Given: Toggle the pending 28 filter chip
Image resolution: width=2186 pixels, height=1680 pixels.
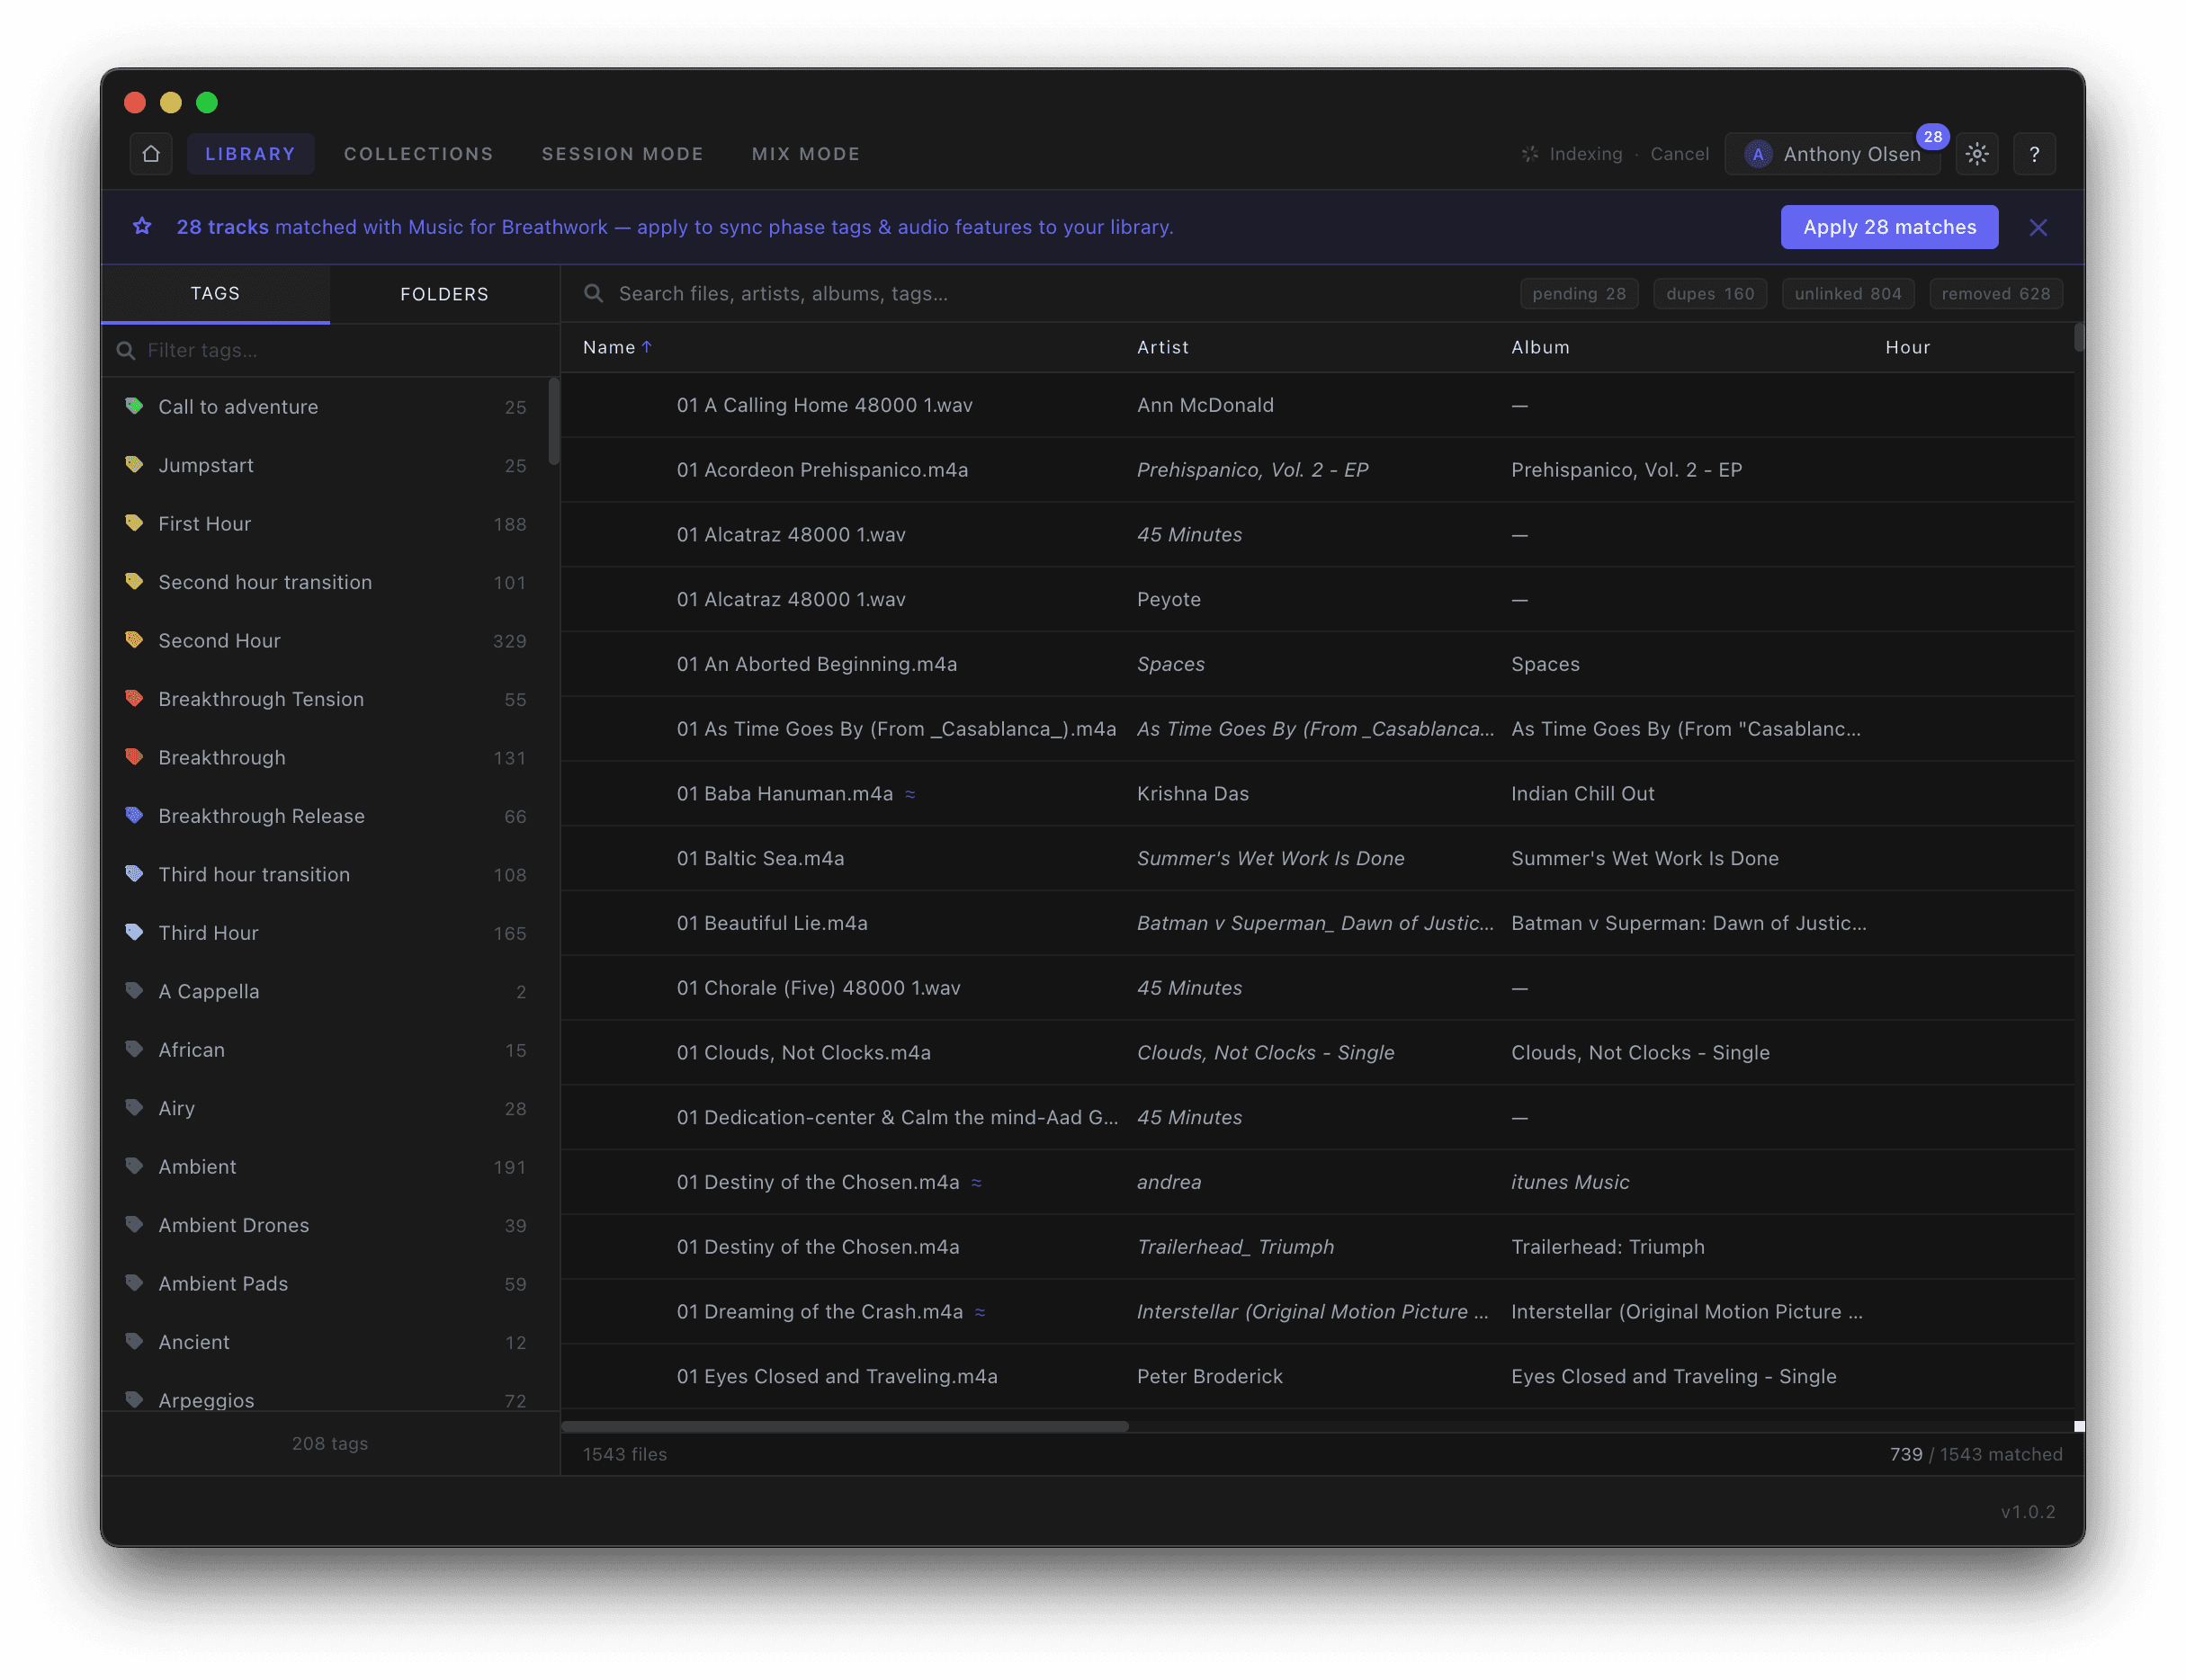Looking at the screenshot, I should pyautogui.click(x=1578, y=293).
